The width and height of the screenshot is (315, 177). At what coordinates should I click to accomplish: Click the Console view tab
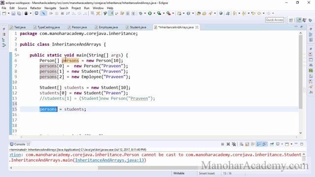(x=20, y=144)
